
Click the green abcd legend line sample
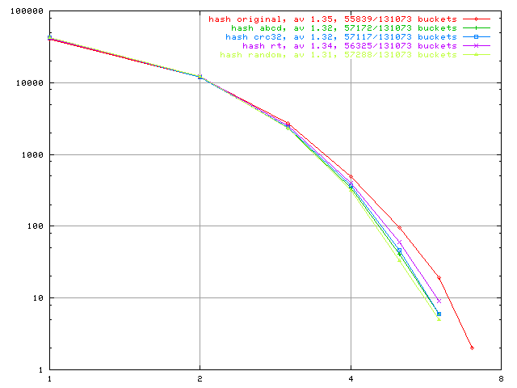click(477, 27)
